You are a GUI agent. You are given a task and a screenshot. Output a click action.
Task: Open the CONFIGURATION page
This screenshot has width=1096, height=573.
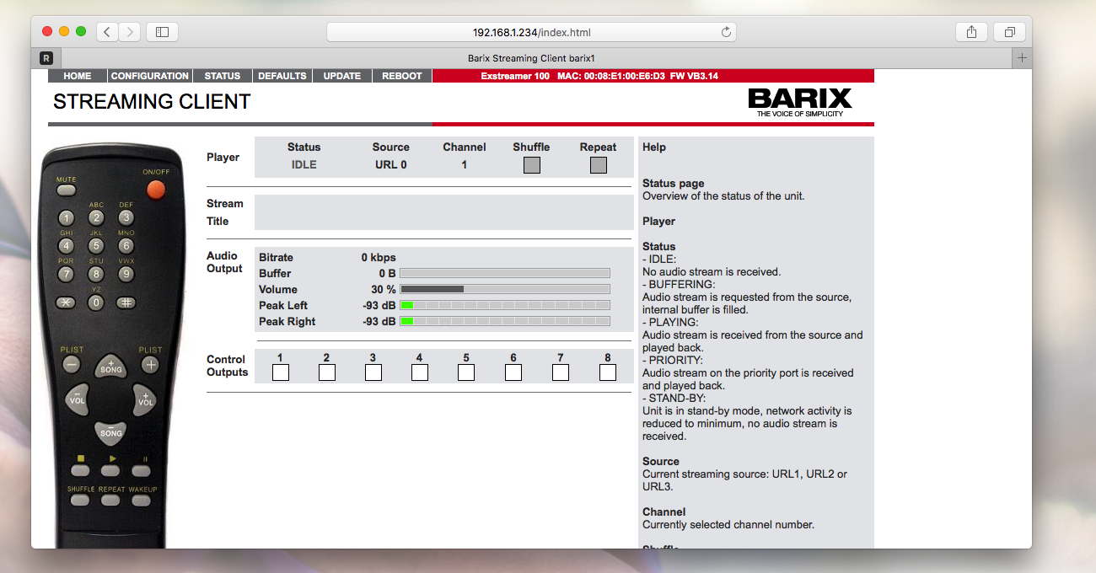pos(150,76)
